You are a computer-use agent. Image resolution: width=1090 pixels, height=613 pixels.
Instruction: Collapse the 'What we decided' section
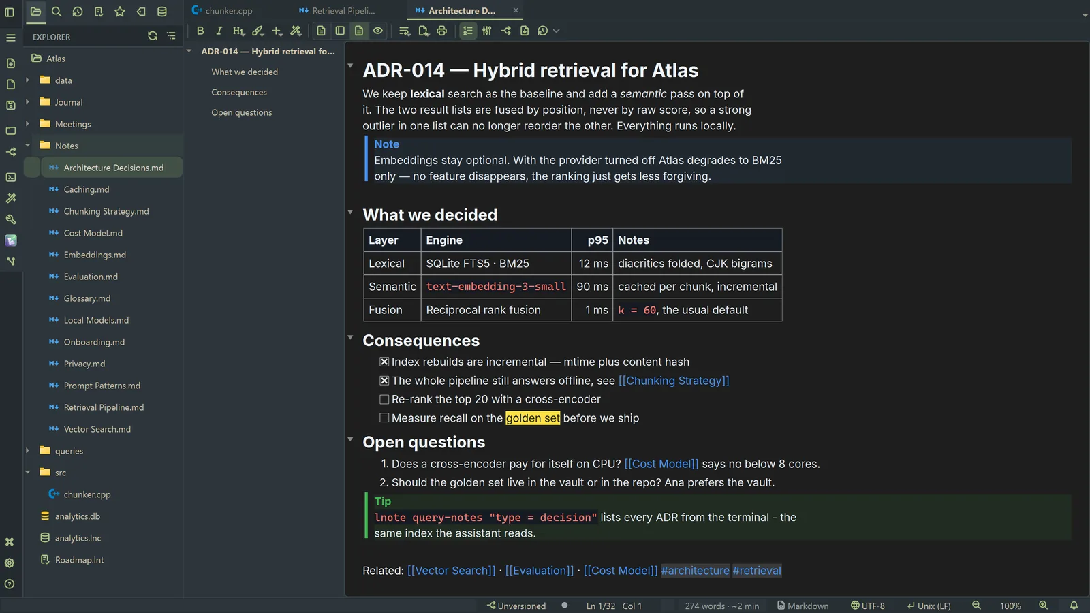350,213
